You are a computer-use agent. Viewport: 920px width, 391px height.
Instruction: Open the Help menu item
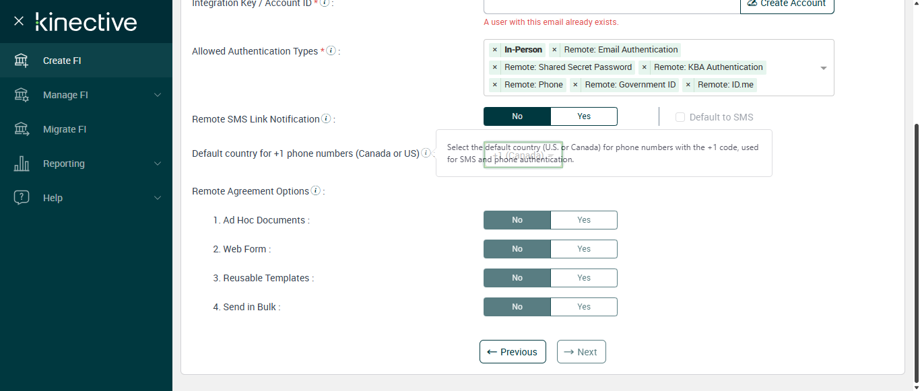[53, 198]
